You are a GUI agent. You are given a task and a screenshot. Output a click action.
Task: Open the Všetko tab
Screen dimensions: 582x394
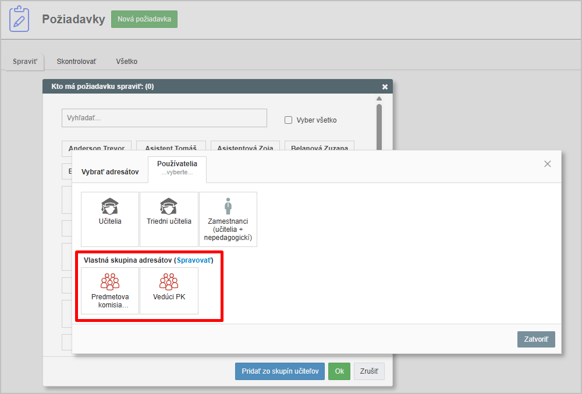(x=127, y=61)
